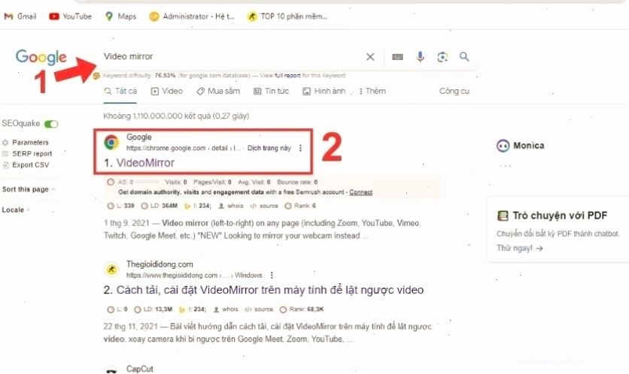Open the Maps bookmark
Image resolution: width=629 pixels, height=374 pixels.
(120, 17)
